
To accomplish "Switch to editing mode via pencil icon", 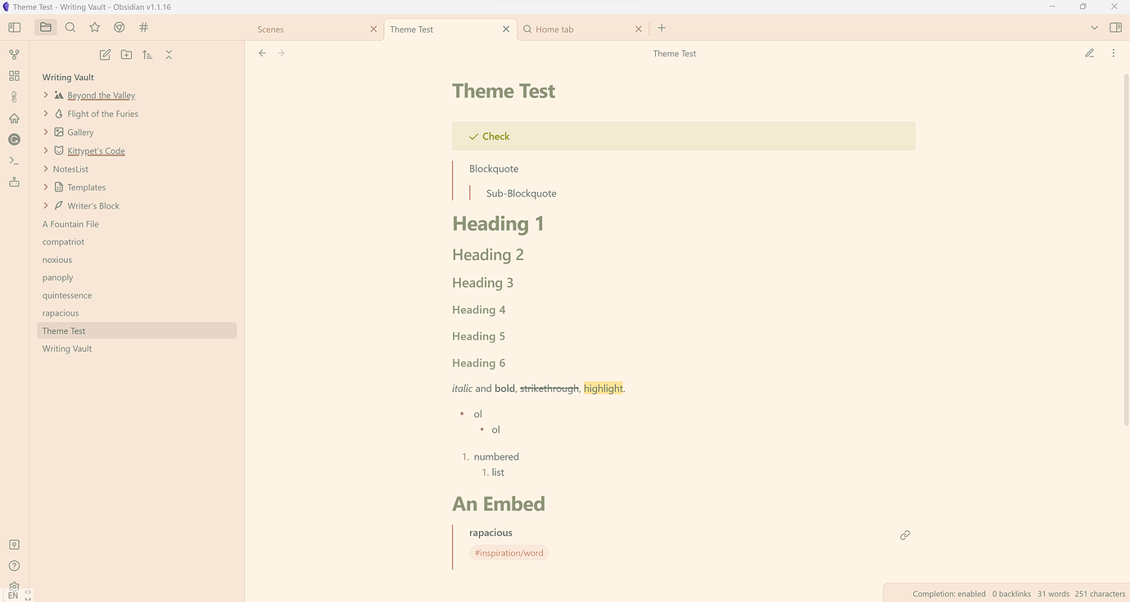I will (x=1090, y=53).
